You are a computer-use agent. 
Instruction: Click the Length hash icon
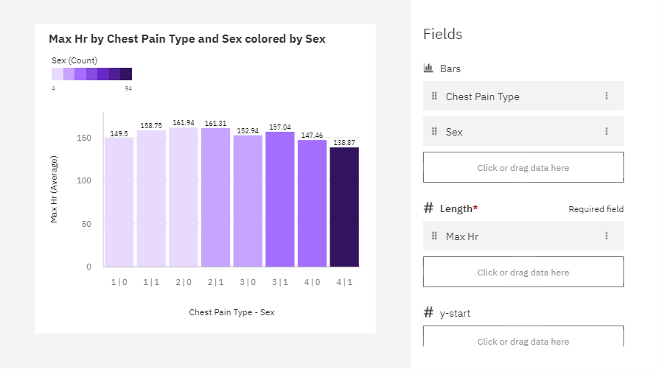pos(428,208)
